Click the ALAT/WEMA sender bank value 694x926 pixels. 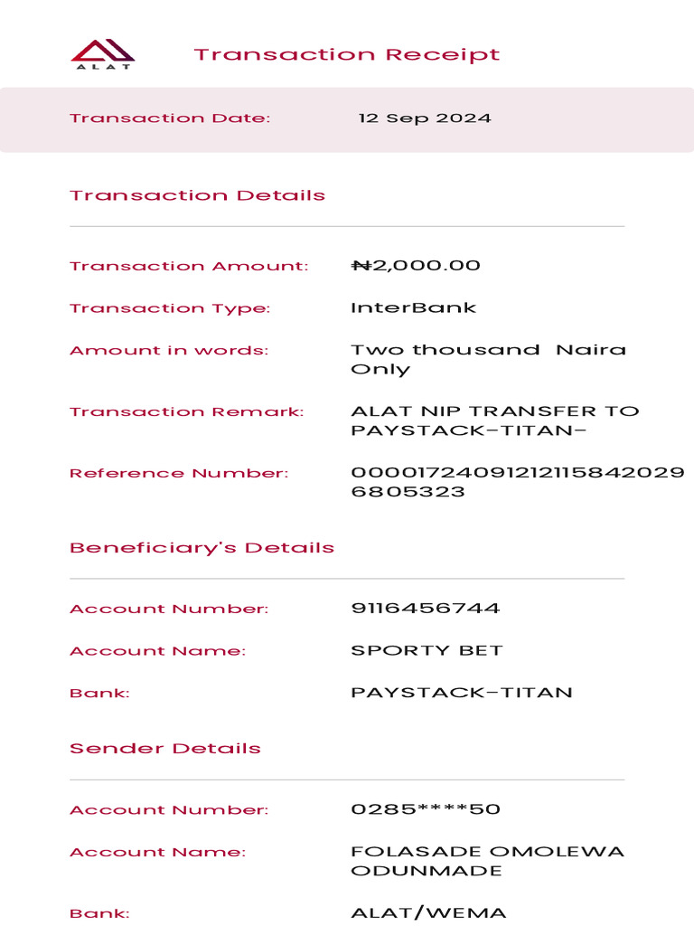(428, 913)
